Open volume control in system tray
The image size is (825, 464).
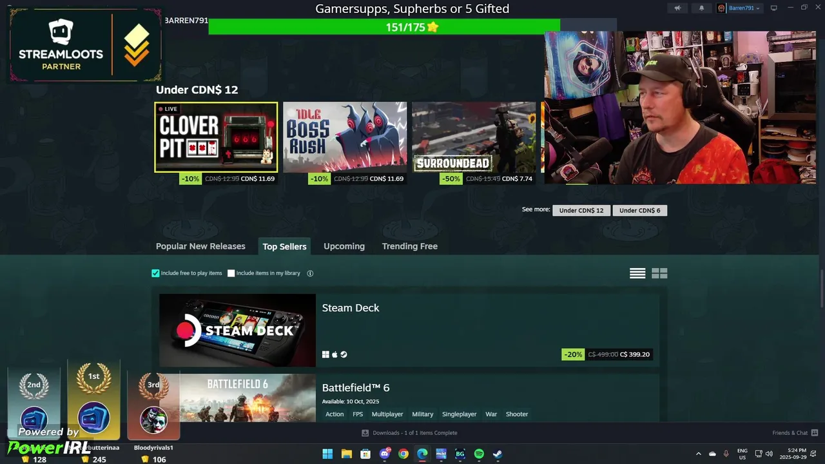click(x=769, y=454)
